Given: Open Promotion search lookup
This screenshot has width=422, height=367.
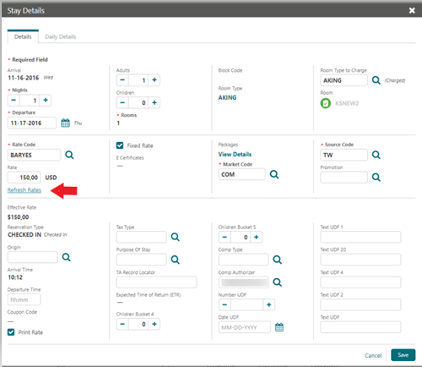Looking at the screenshot, I should click(376, 177).
